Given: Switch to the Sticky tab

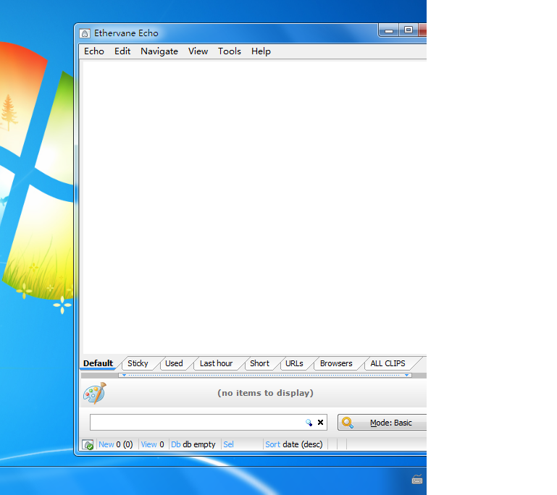Looking at the screenshot, I should click(x=138, y=363).
